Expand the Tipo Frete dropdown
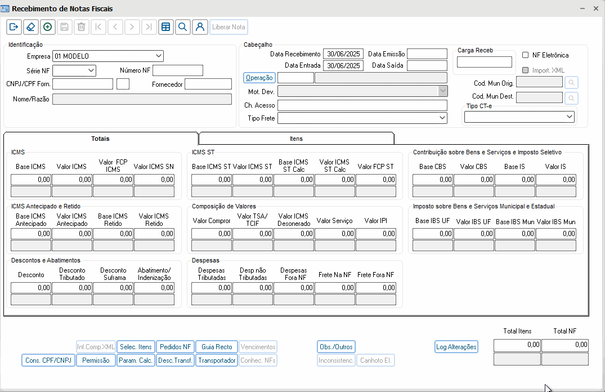This screenshot has height=392, width=605. (x=442, y=118)
